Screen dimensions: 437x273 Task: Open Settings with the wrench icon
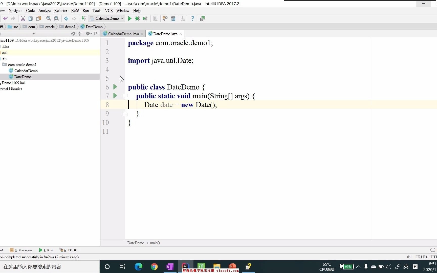165,18
